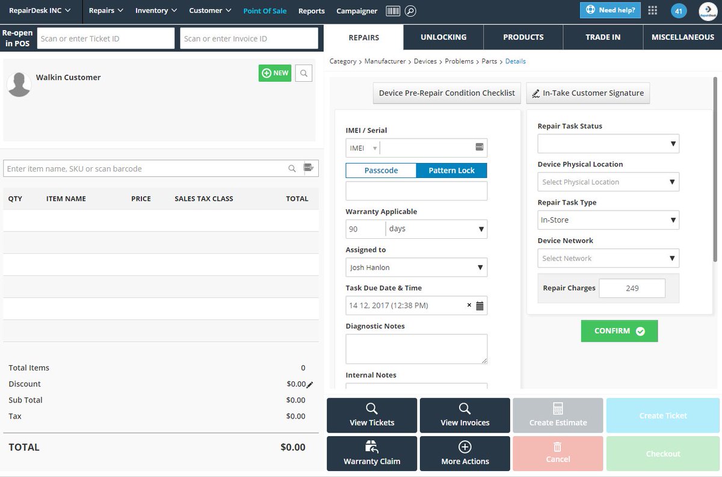The height and width of the screenshot is (477, 722).
Task: Click the Walkin Customer avatar
Action: [19, 84]
